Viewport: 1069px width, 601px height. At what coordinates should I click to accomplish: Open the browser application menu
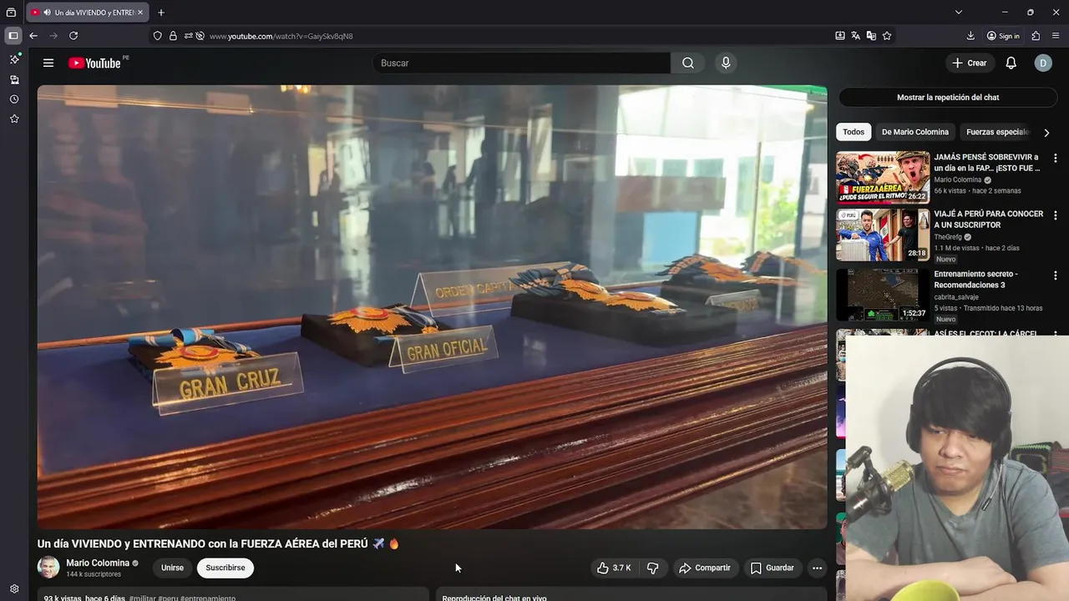(1056, 36)
